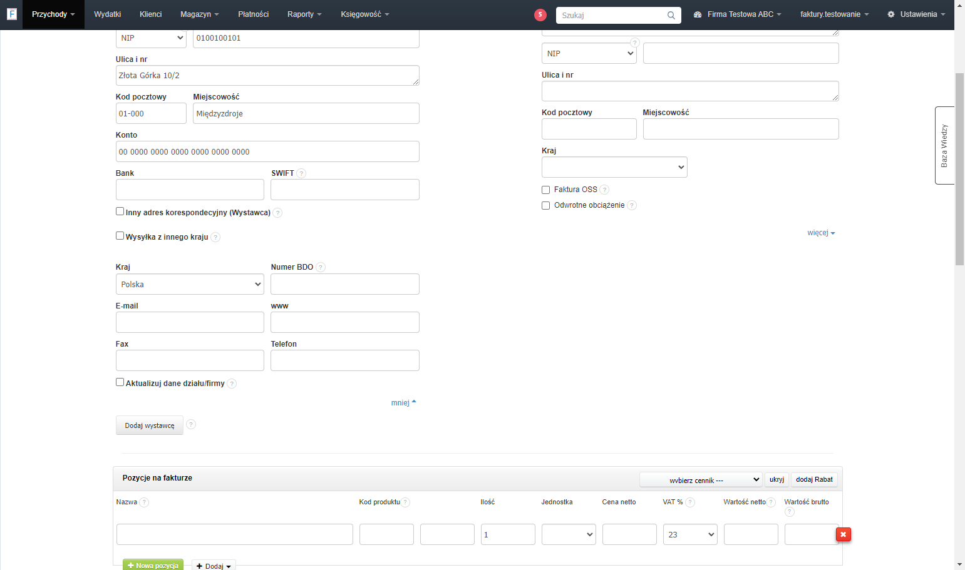Show help for Aktualizuj dane działu/firmy
Viewport: 965px width, 570px height.
click(x=232, y=384)
